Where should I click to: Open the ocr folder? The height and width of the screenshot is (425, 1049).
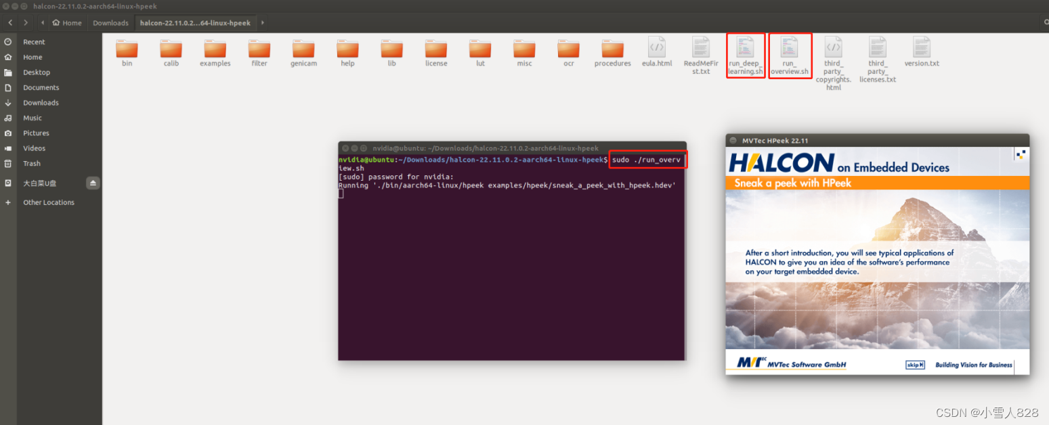click(568, 49)
